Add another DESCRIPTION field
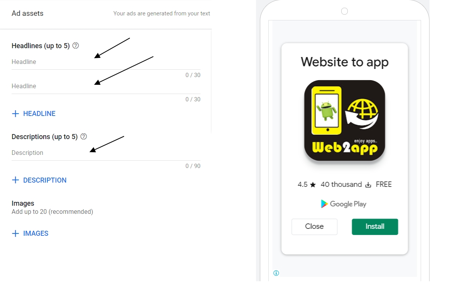 tap(39, 180)
